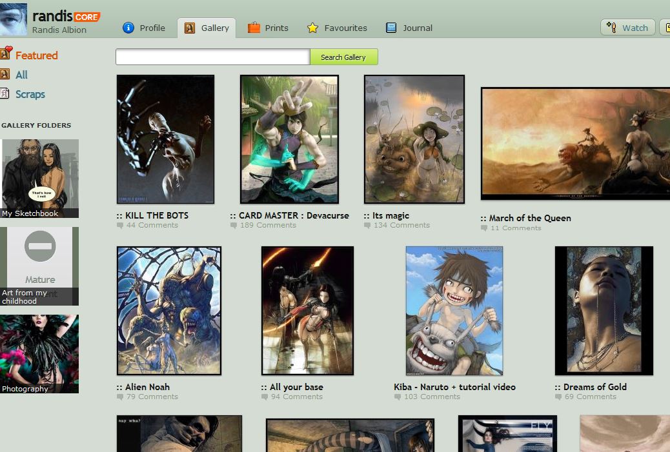Select the Featured gallery link

36,55
